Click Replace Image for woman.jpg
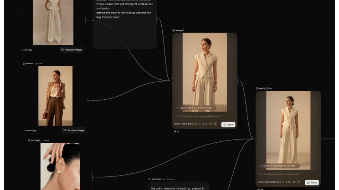This screenshot has height=190, width=339. coord(74,130)
